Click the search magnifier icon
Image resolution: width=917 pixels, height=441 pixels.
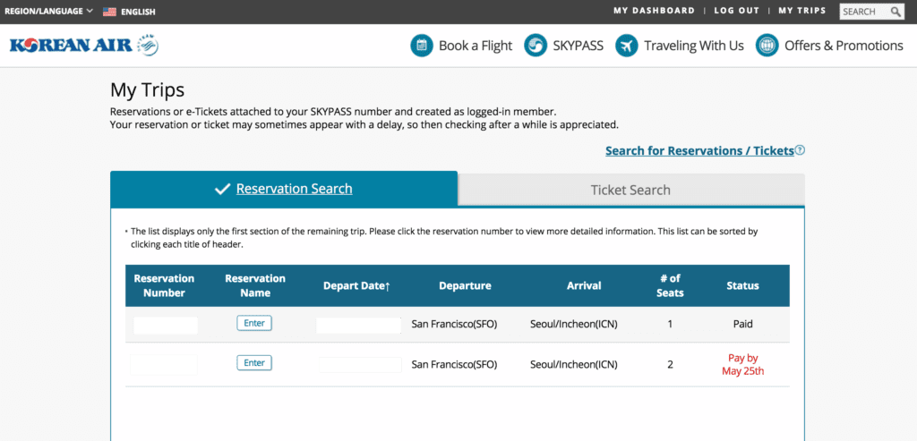[x=896, y=12]
